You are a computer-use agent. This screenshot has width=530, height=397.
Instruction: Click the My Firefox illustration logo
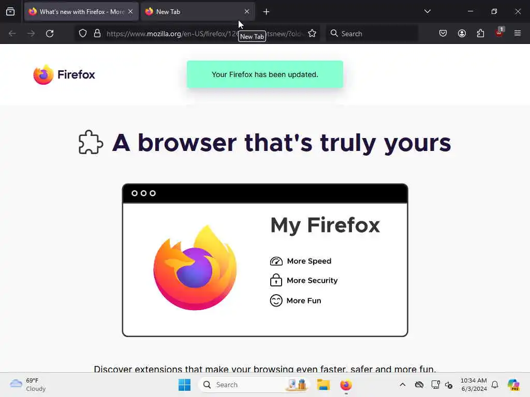point(195,268)
